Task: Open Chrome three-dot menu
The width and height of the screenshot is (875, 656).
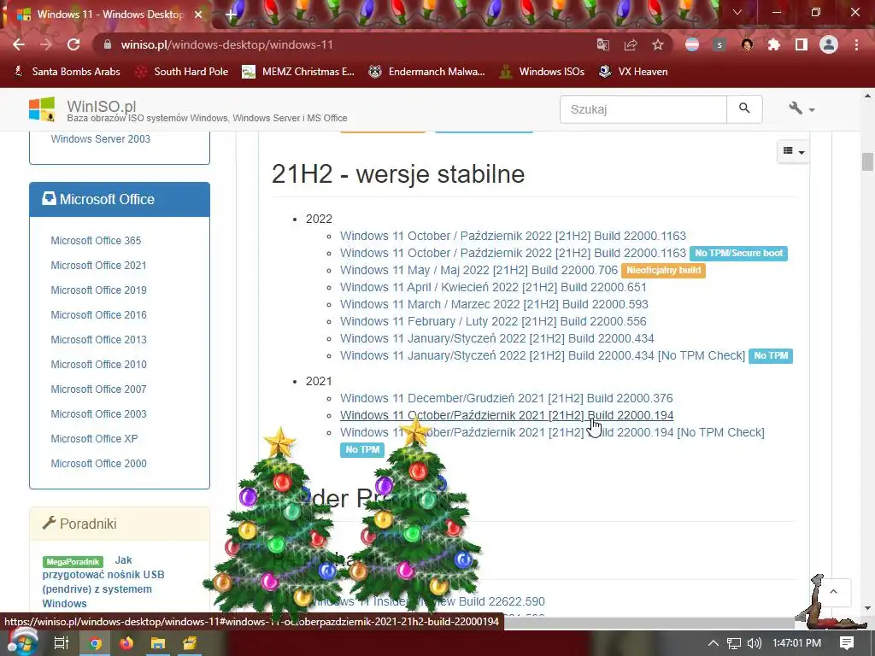Action: tap(856, 44)
